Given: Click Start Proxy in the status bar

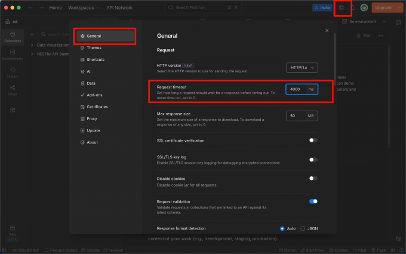Looking at the screenshot, I should coord(312,250).
